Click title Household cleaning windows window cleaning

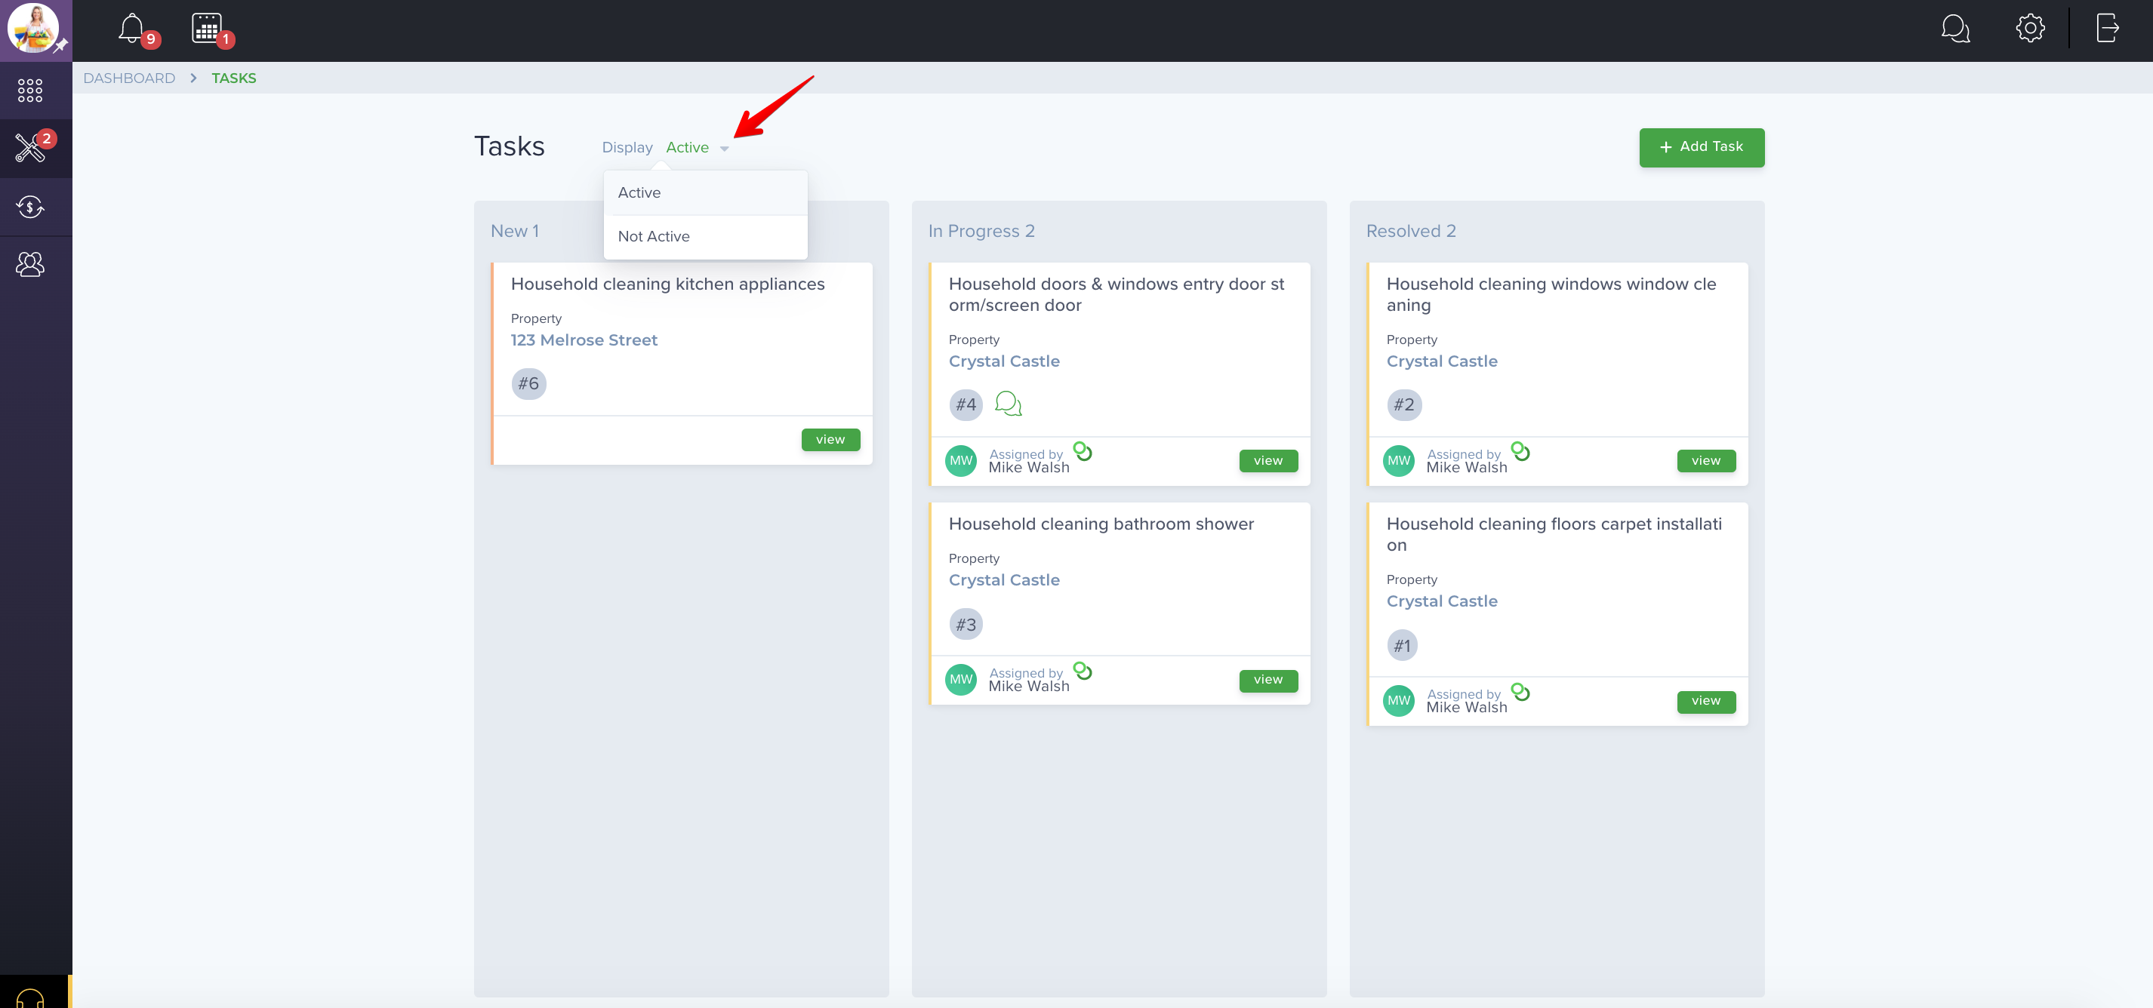(x=1551, y=295)
